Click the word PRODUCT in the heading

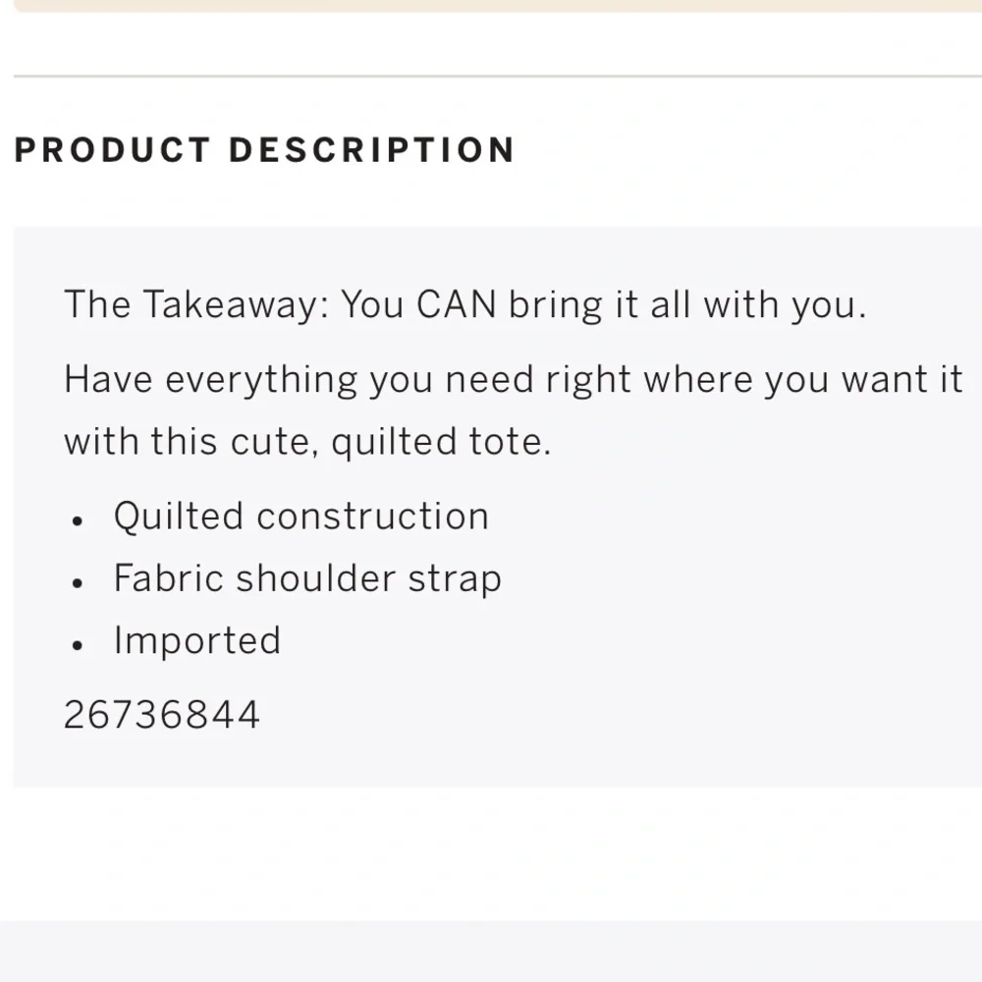point(113,150)
